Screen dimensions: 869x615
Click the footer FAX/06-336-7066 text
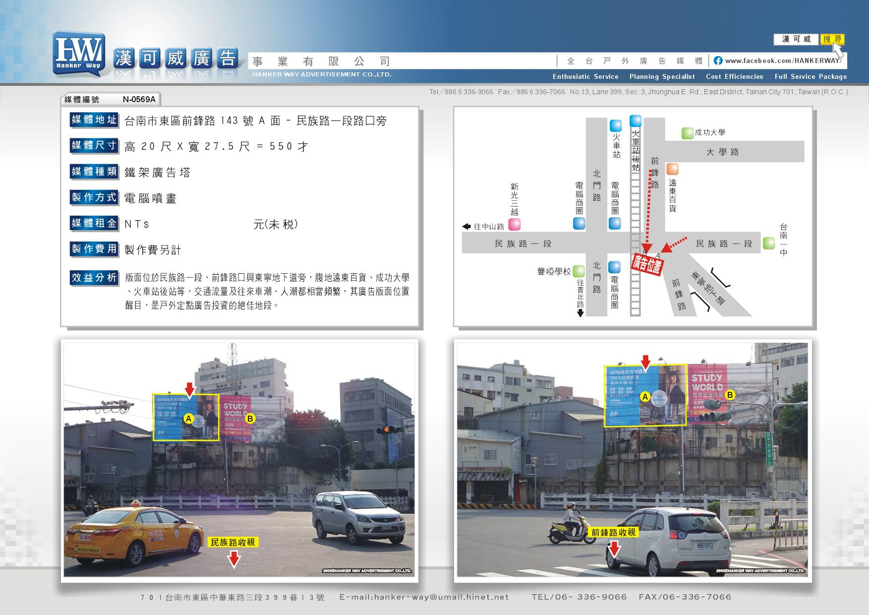pos(685,597)
